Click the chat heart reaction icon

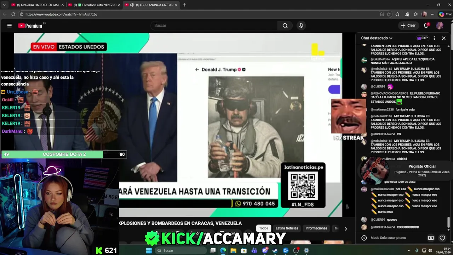[x=442, y=238]
